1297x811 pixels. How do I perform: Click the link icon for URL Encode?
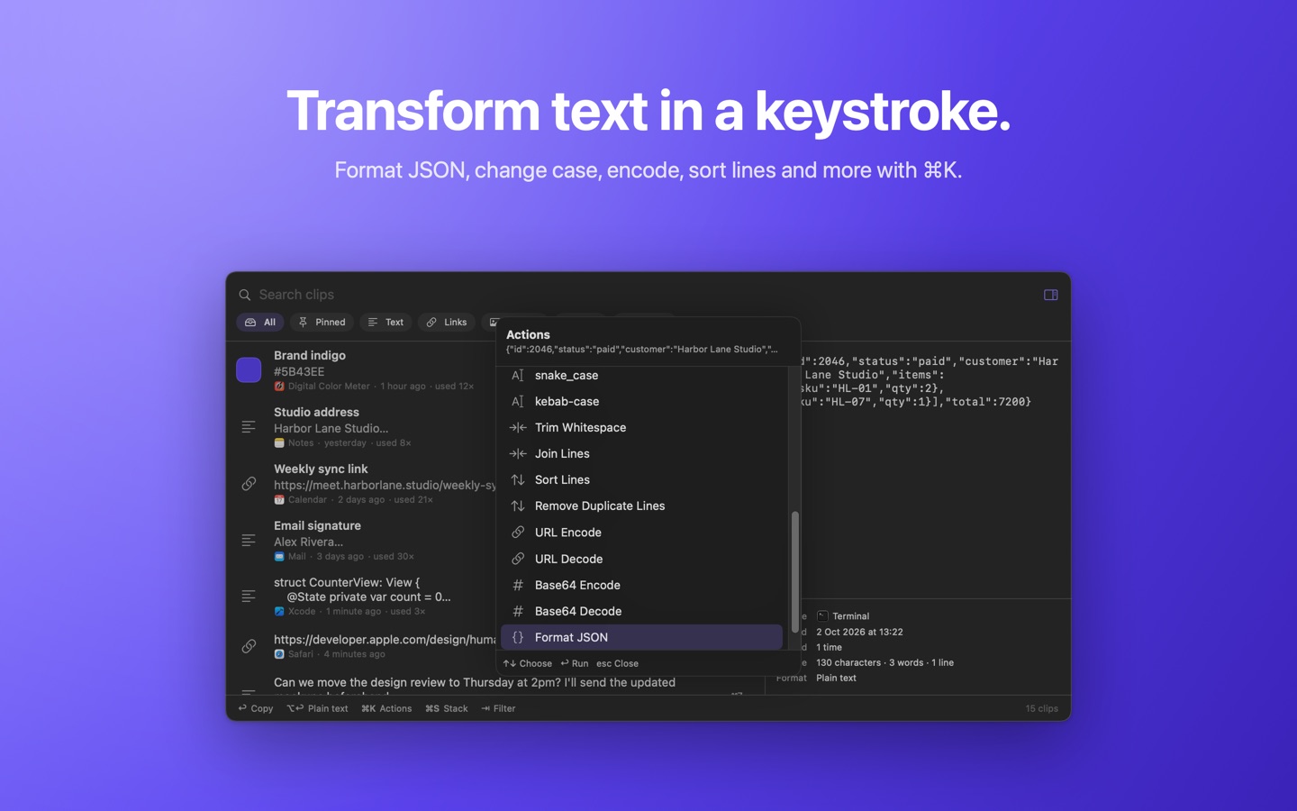(x=518, y=533)
